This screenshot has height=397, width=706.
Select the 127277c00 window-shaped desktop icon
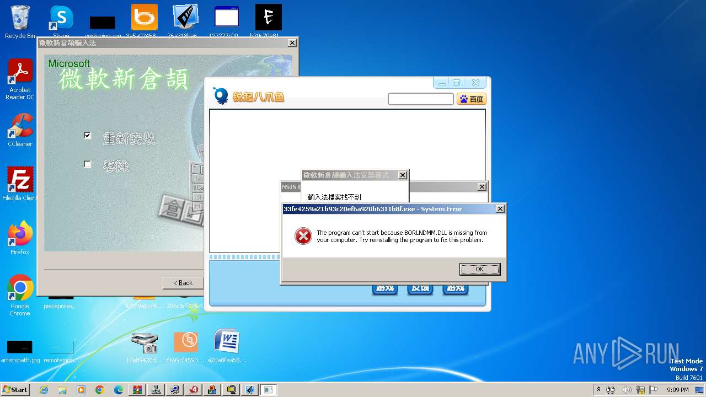(227, 22)
